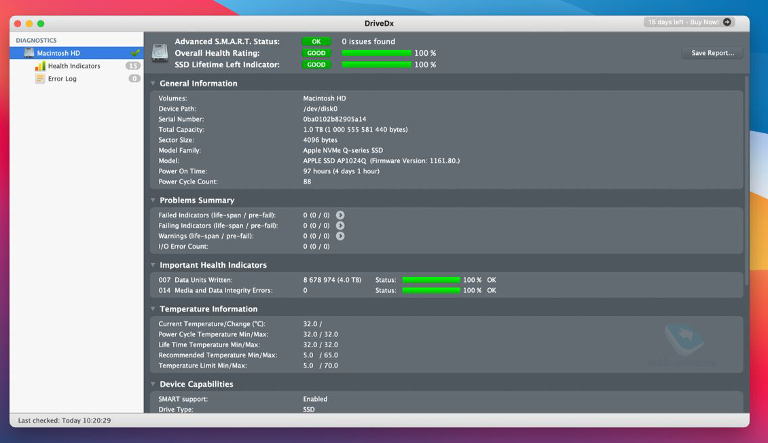
Task: Click the Health Indicators count badge 15
Action: [x=132, y=66]
